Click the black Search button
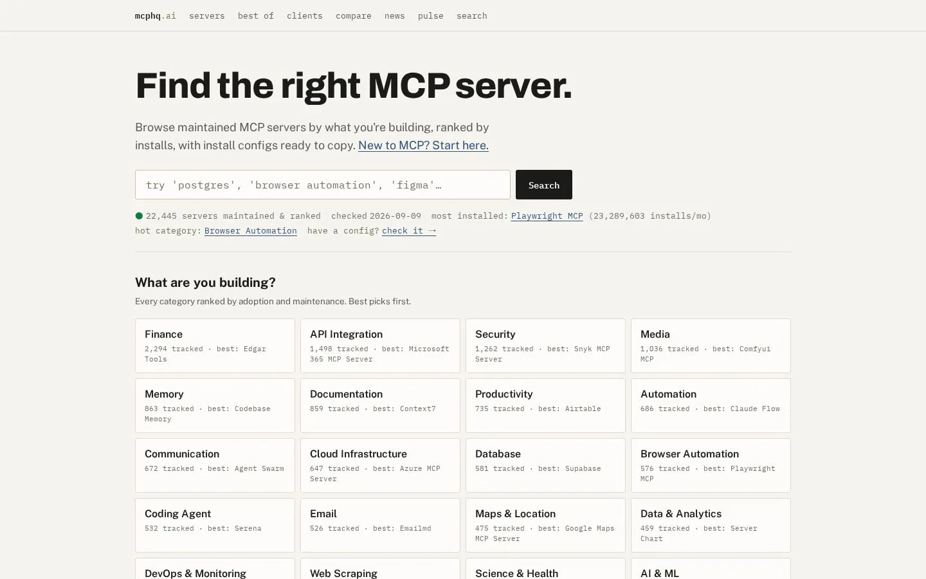The height and width of the screenshot is (579, 926). click(544, 185)
